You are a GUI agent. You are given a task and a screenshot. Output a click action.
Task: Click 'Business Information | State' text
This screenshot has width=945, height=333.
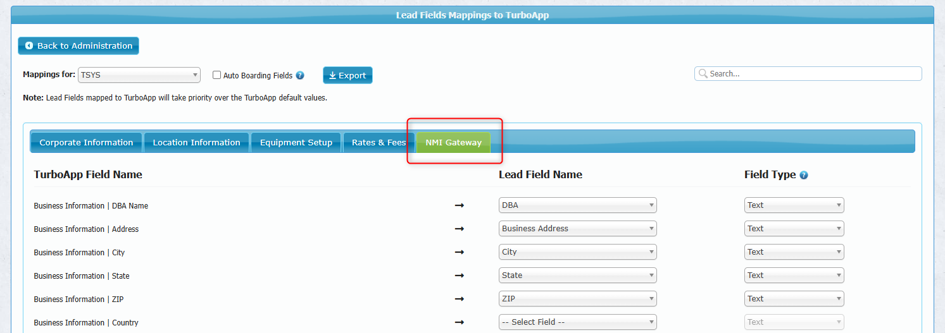pyautogui.click(x=82, y=276)
